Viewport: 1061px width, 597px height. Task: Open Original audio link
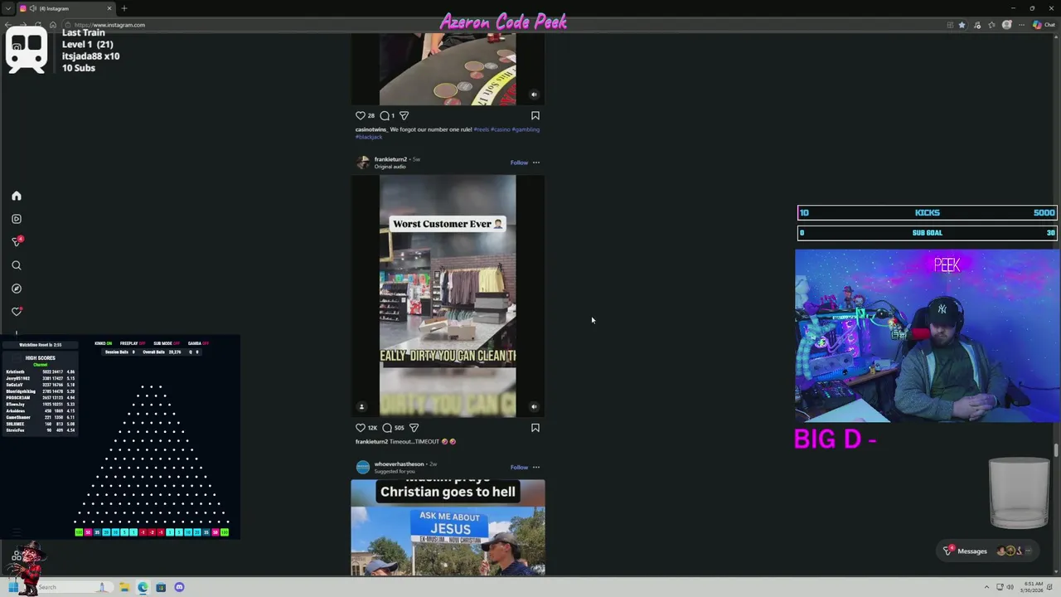tap(390, 167)
